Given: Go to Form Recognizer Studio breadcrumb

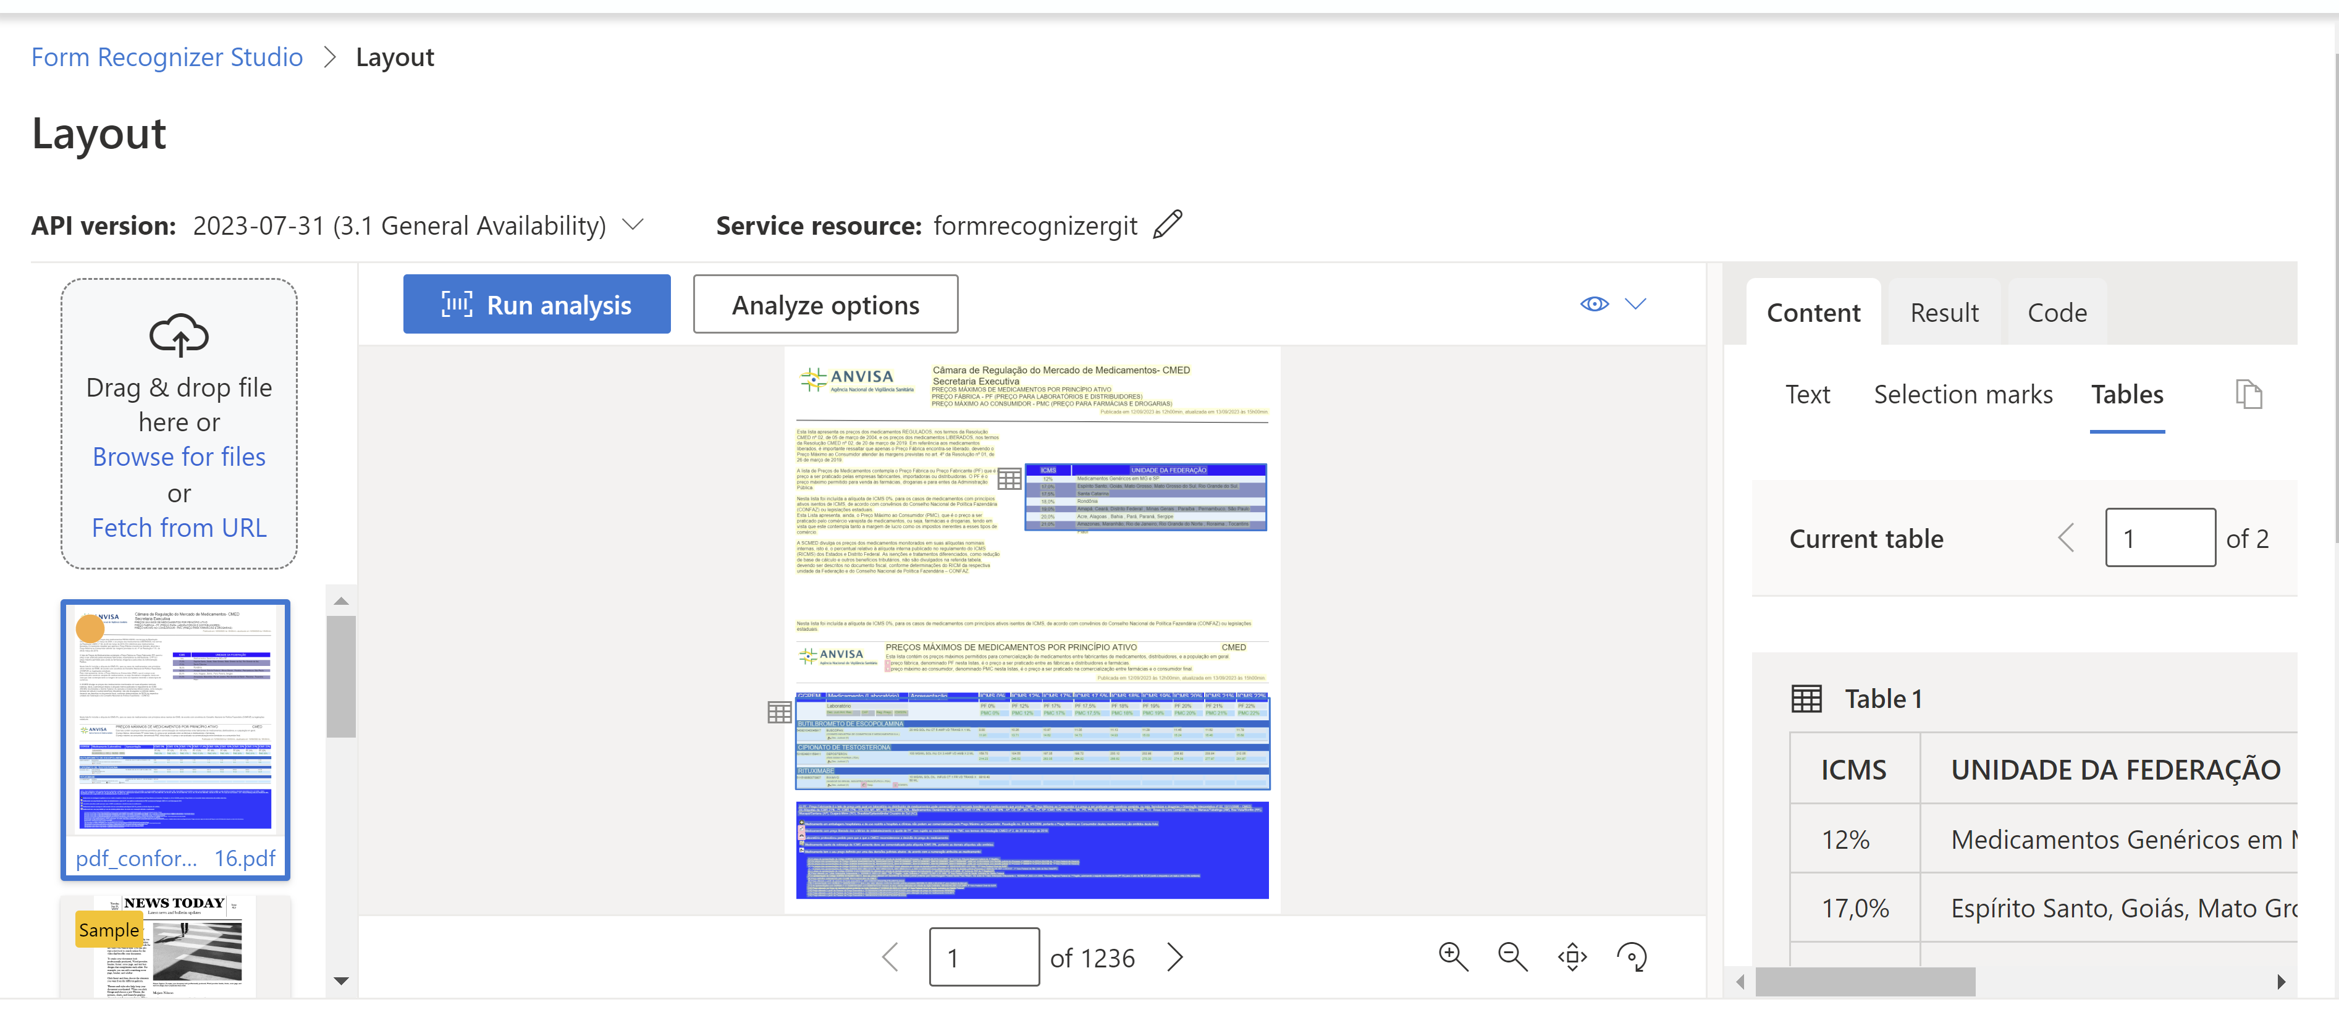Looking at the screenshot, I should pos(167,57).
